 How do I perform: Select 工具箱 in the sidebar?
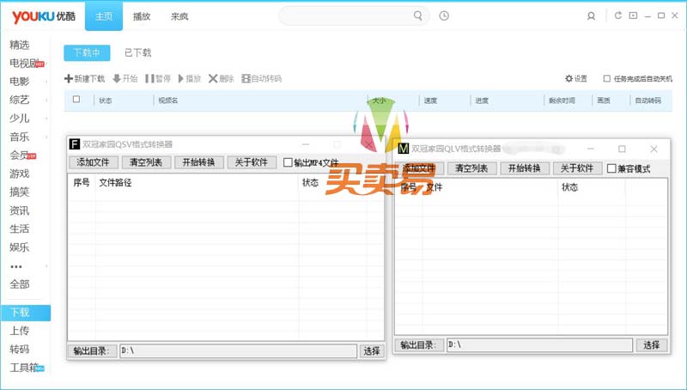pyautogui.click(x=25, y=368)
